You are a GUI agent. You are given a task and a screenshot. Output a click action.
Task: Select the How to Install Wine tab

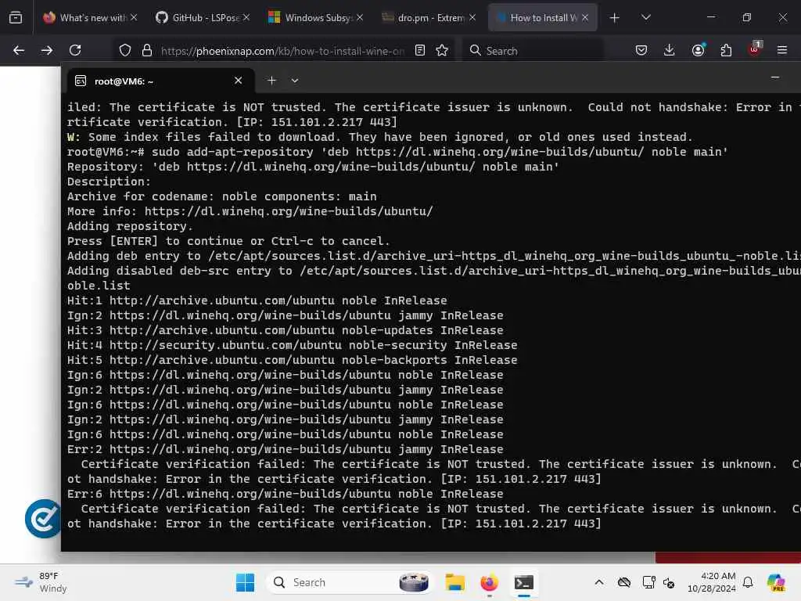pyautogui.click(x=537, y=17)
